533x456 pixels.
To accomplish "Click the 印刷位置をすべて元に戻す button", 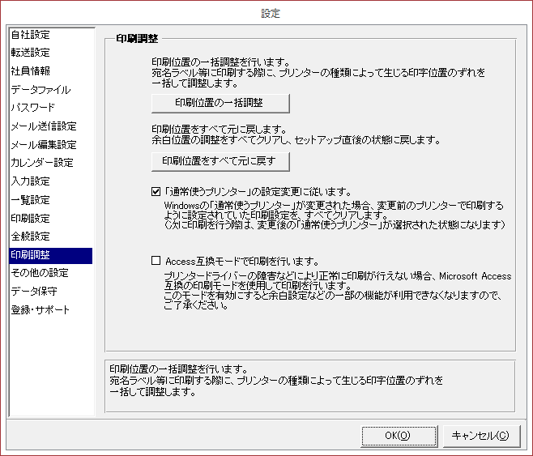I will (220, 161).
